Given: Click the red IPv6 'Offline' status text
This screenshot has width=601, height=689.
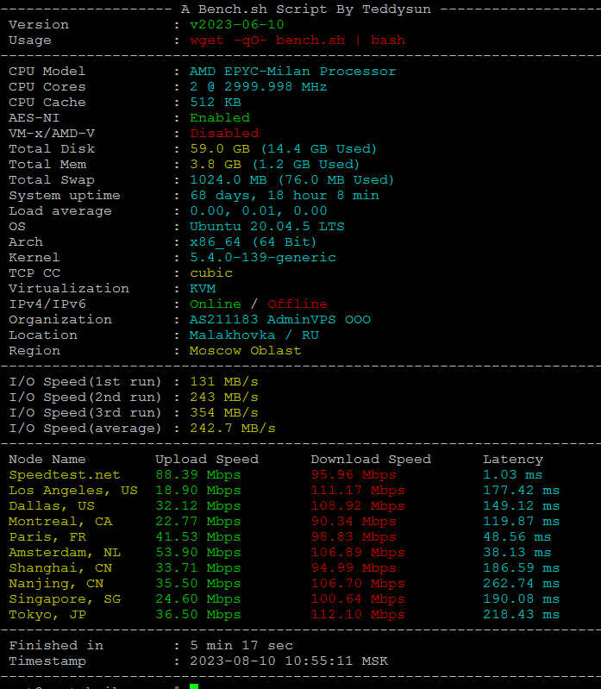Looking at the screenshot, I should tap(297, 304).
